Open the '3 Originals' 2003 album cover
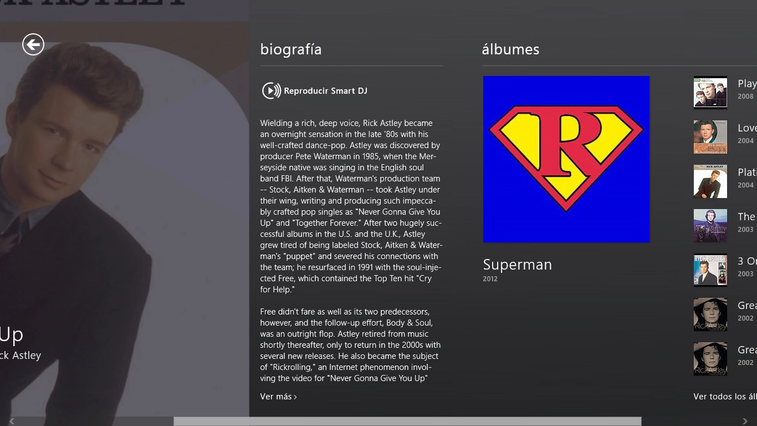Viewport: 757px width, 426px height. (x=710, y=270)
